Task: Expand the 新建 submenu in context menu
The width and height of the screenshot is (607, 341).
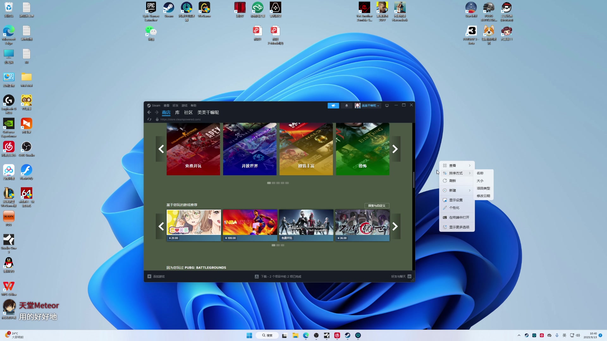Action: coord(457,190)
